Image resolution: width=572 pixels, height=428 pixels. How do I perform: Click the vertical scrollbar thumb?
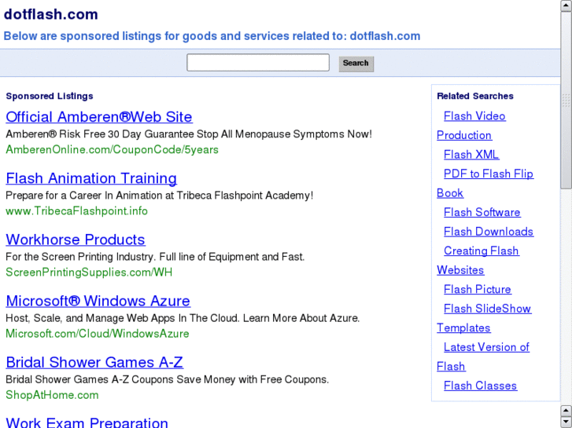click(566, 101)
